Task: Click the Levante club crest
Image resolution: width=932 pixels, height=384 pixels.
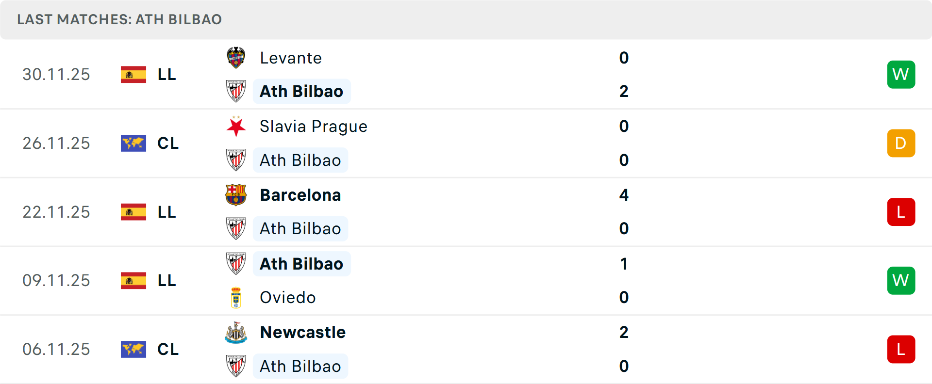Action: [236, 58]
